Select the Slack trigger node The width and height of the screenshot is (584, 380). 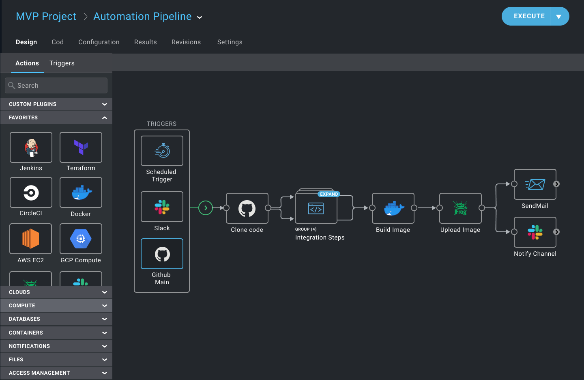162,207
